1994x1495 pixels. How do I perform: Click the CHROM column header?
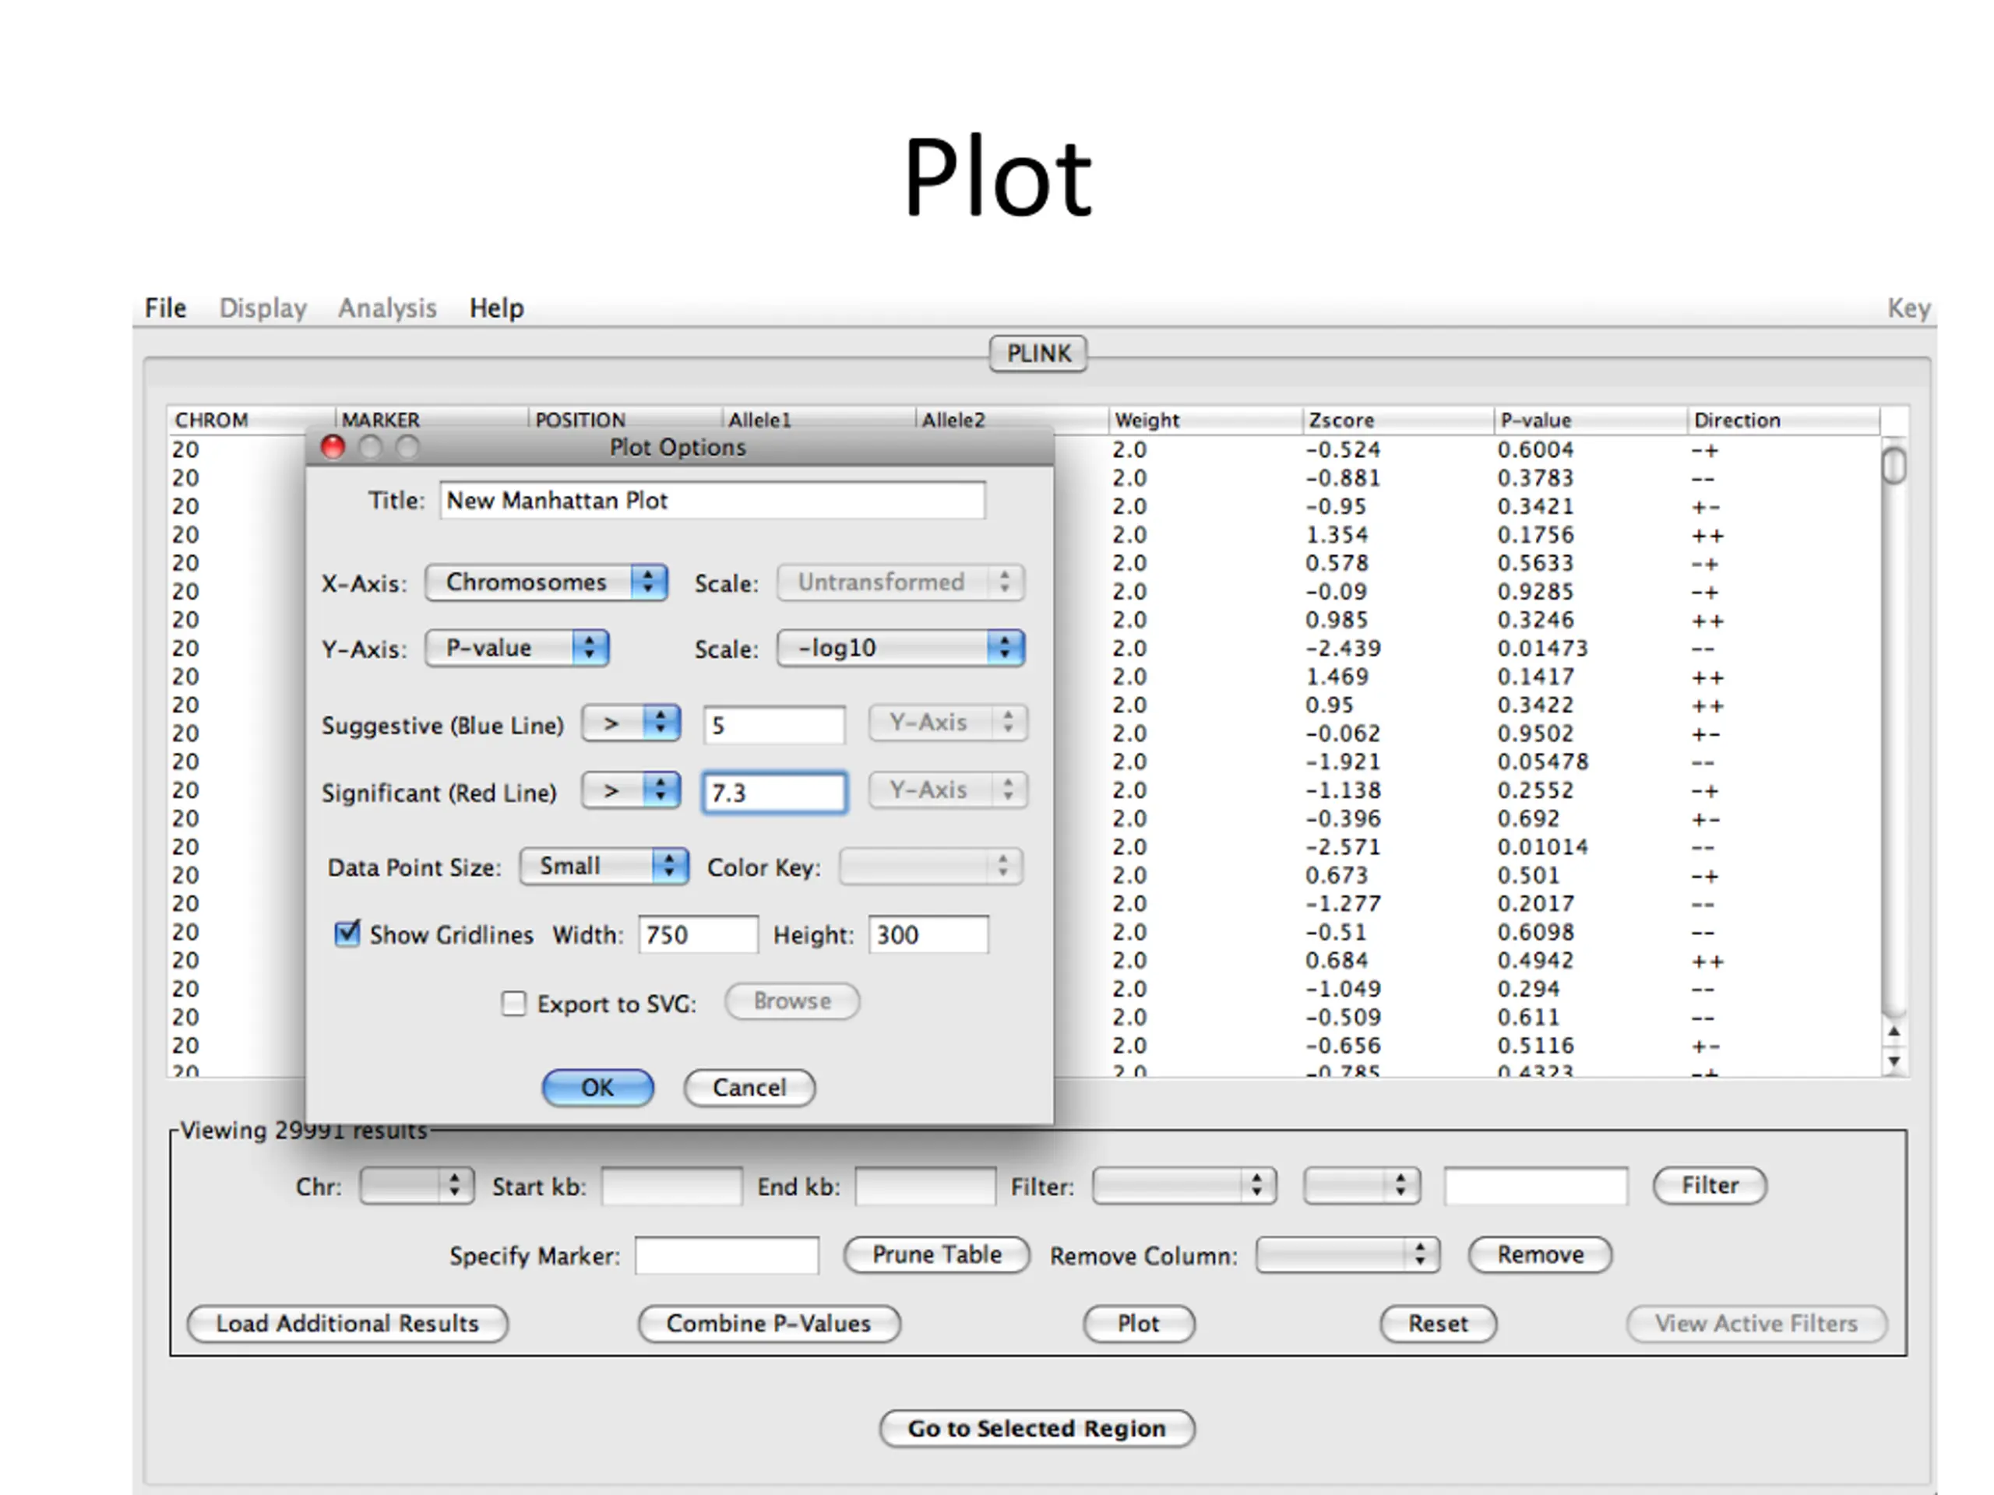(x=251, y=420)
